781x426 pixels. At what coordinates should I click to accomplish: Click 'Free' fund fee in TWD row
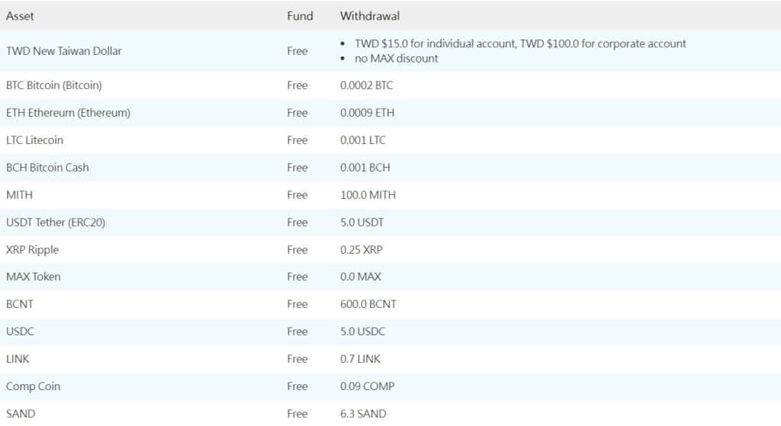pos(297,51)
